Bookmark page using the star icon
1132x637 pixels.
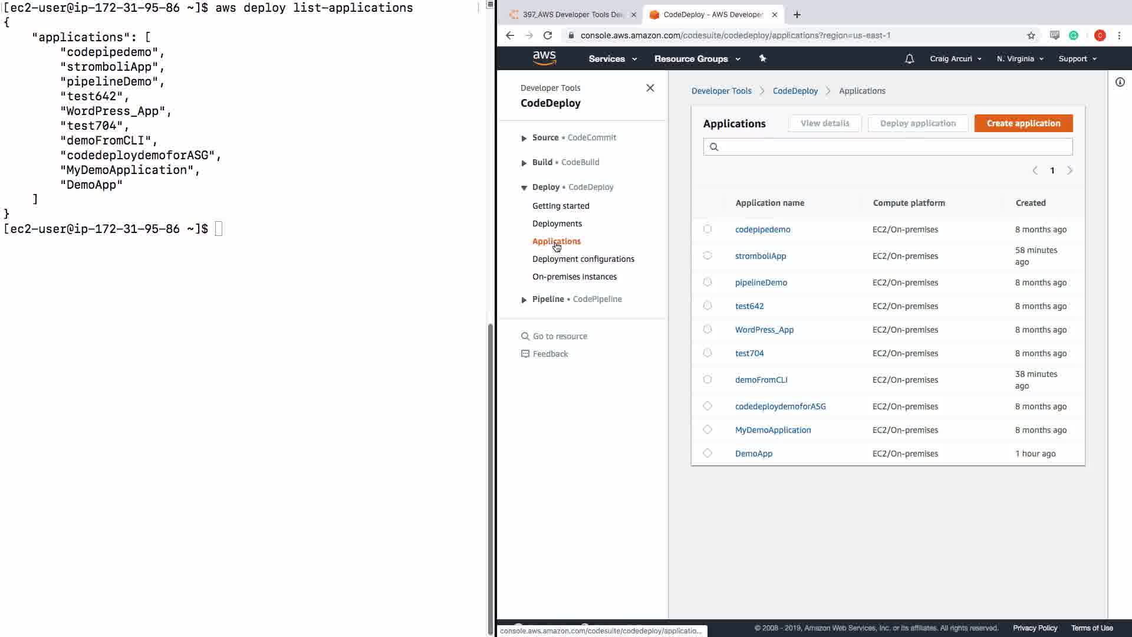[x=1031, y=35]
